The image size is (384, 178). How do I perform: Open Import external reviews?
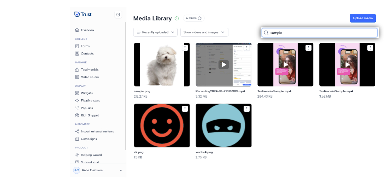point(97,131)
